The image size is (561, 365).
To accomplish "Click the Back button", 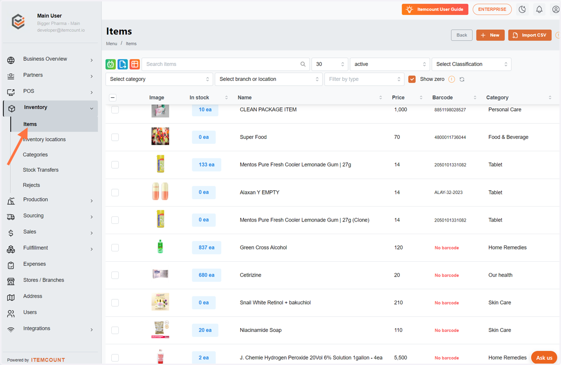I will pos(461,35).
